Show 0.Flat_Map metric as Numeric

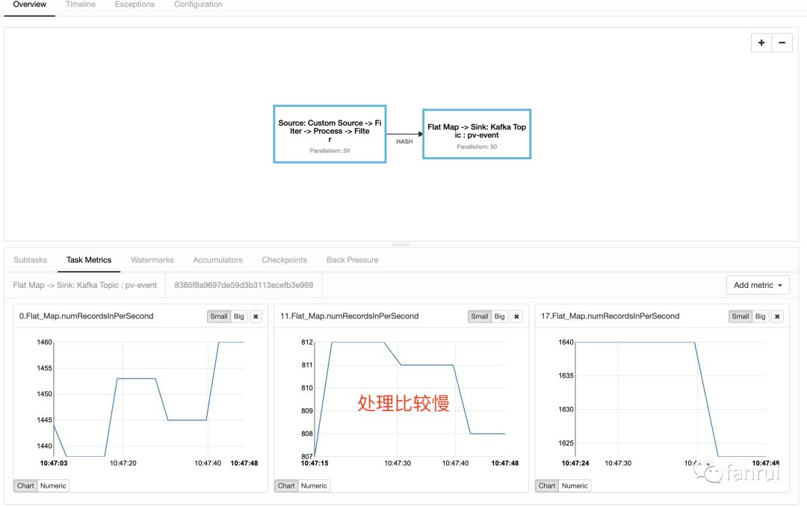click(x=53, y=485)
